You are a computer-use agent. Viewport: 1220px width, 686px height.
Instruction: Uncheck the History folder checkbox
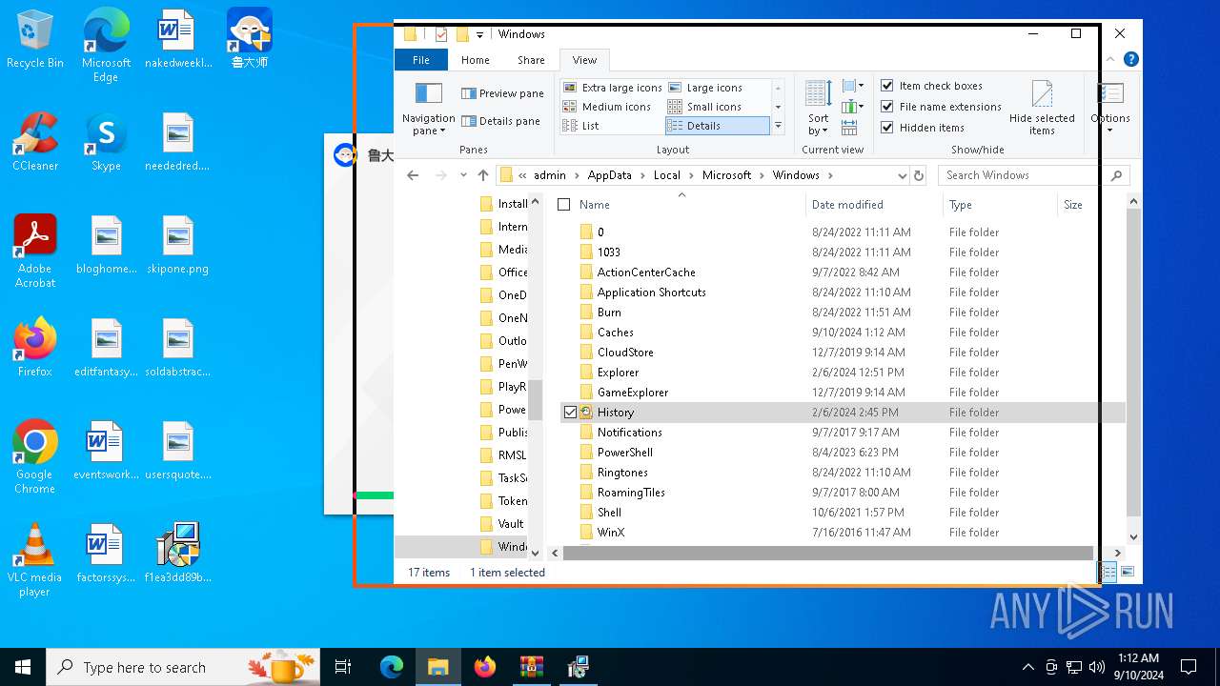(x=570, y=413)
